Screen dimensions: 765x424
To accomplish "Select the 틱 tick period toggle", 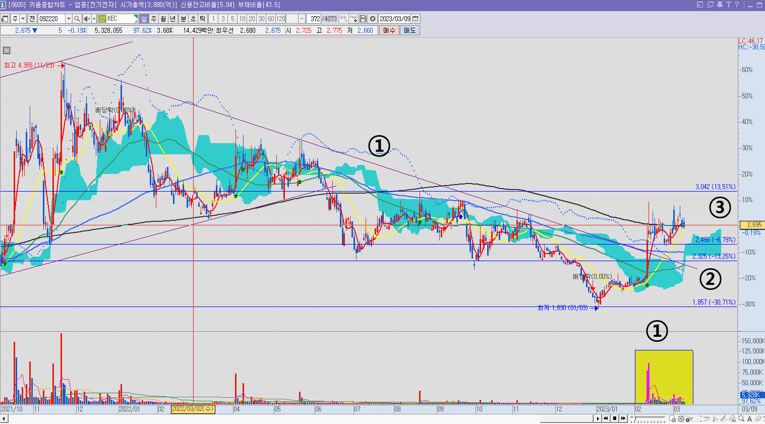I will [x=203, y=19].
